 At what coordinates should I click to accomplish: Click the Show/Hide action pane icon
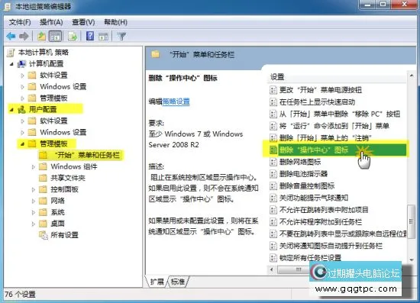[x=103, y=37]
